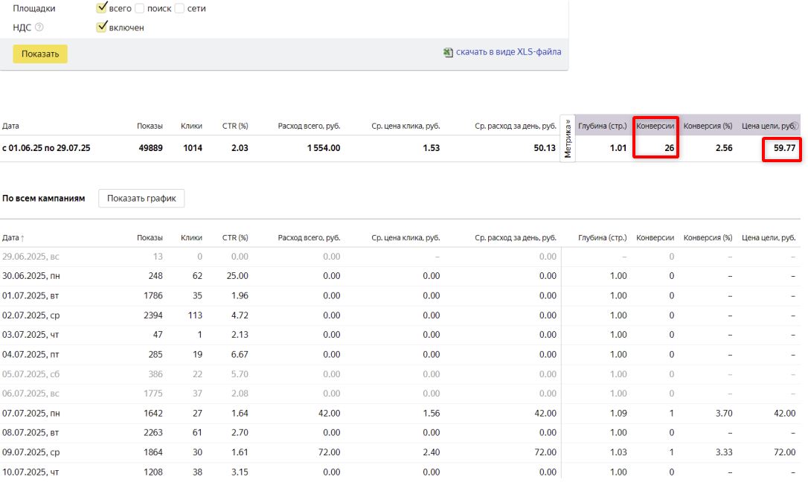This screenshot has height=488, width=808.
Task: Enable the 'поиск' checkbox
Action: click(141, 8)
